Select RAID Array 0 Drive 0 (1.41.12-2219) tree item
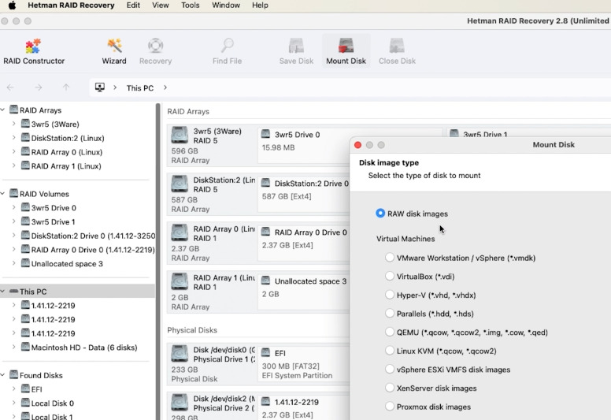This screenshot has width=611, height=420. 93,250
